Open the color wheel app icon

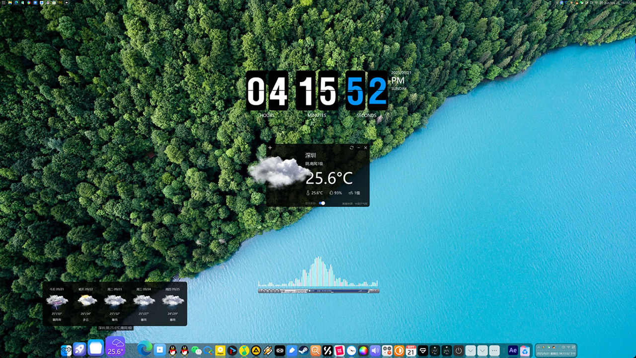pyautogui.click(x=363, y=351)
